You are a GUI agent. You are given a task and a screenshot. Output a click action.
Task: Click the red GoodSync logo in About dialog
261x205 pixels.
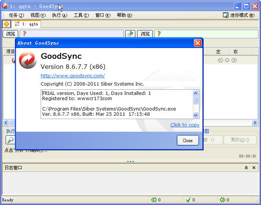[28, 60]
